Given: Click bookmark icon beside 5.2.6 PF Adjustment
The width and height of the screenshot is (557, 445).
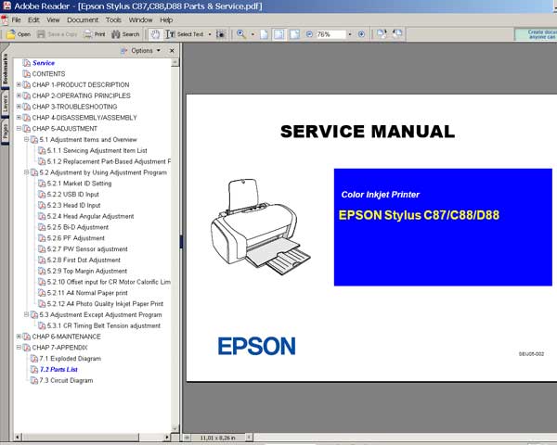Looking at the screenshot, I should (42, 238).
